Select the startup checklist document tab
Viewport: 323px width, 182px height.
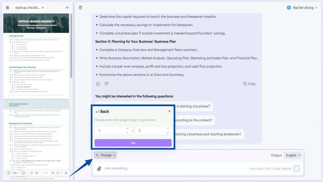pos(28,7)
